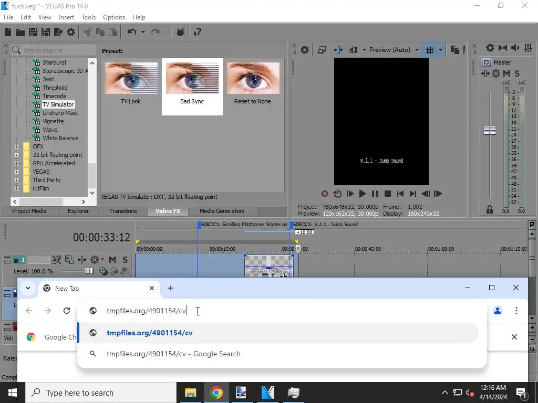Click Downmix Output icon in Master Bus

tap(503, 48)
